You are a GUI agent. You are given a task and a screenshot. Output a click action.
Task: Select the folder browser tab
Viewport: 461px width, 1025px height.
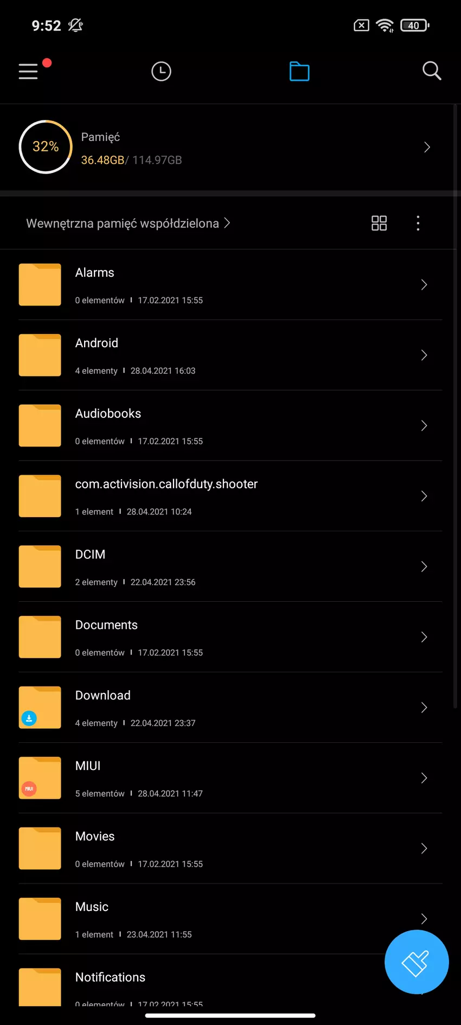point(299,71)
